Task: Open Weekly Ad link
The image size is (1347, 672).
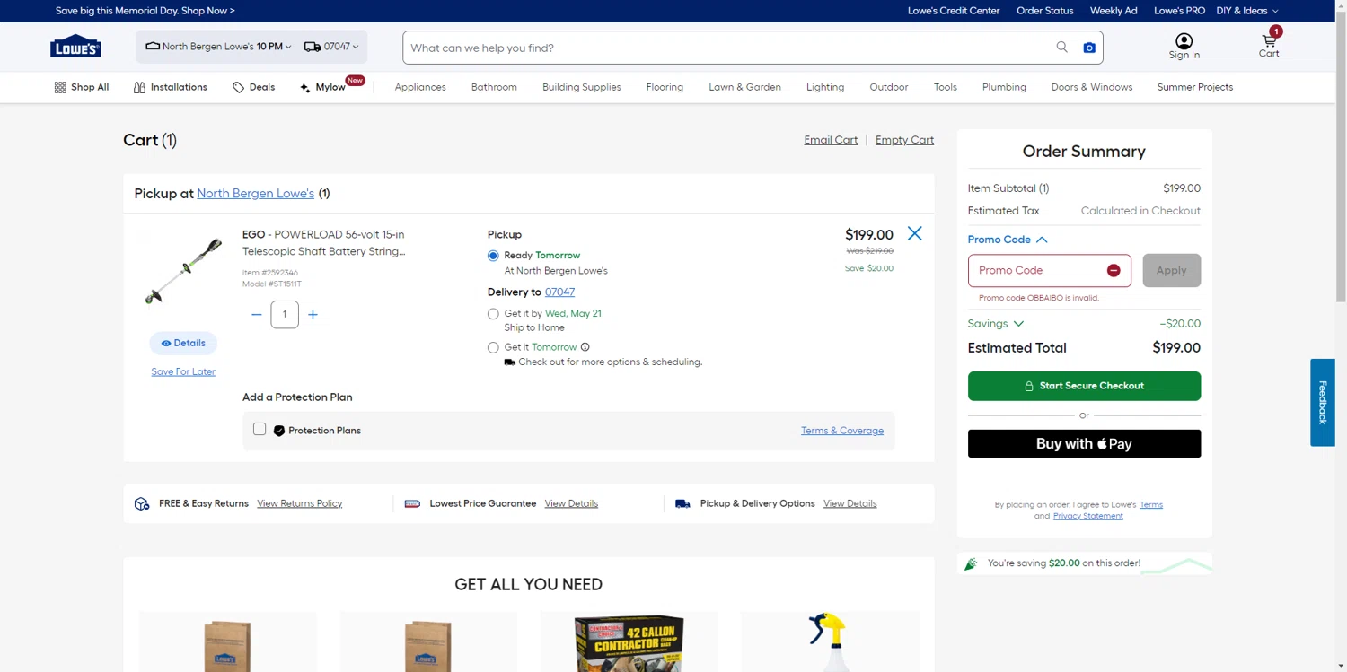Action: point(1114,11)
